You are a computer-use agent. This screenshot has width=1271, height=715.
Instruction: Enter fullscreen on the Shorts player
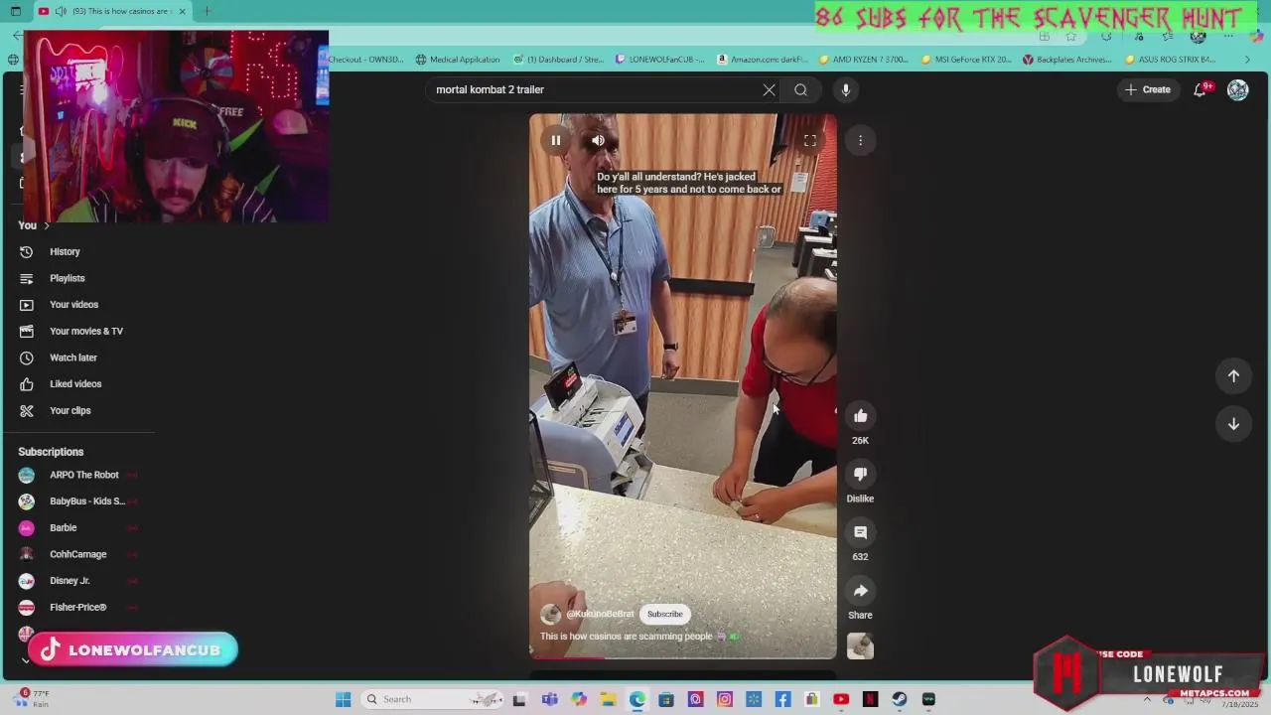(x=810, y=141)
